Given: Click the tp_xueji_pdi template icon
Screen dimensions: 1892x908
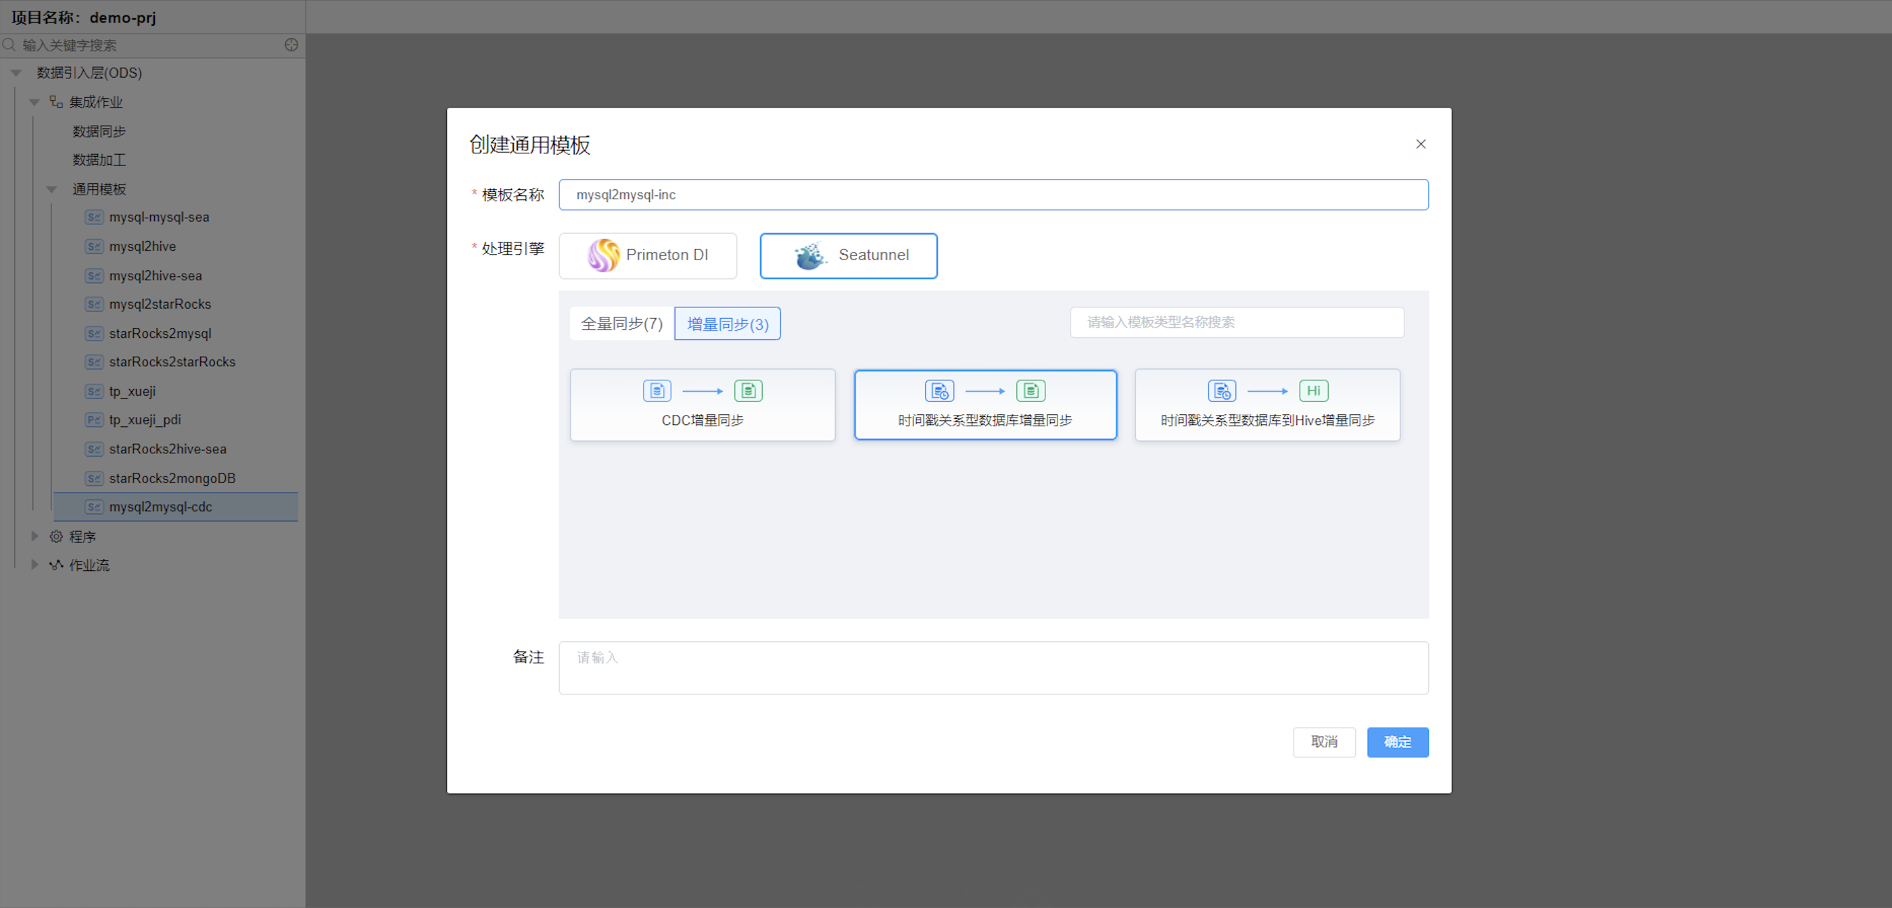Looking at the screenshot, I should 94,420.
